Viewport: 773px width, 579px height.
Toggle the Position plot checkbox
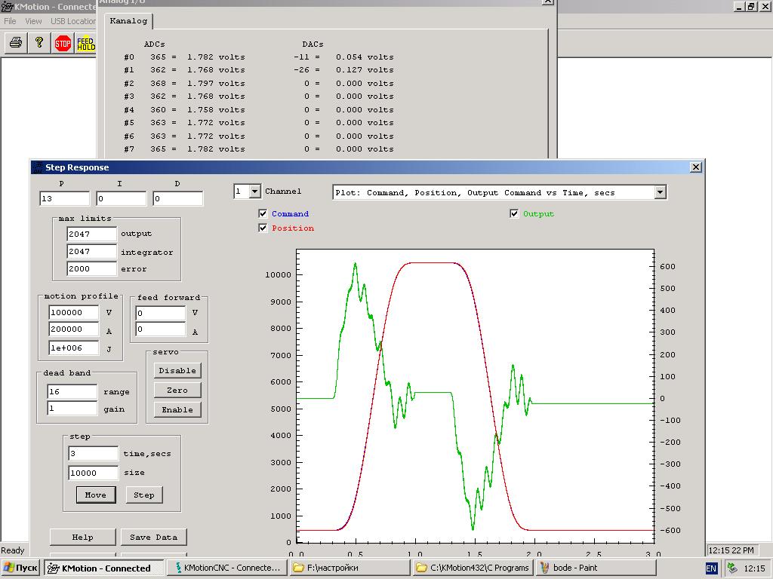pos(263,228)
